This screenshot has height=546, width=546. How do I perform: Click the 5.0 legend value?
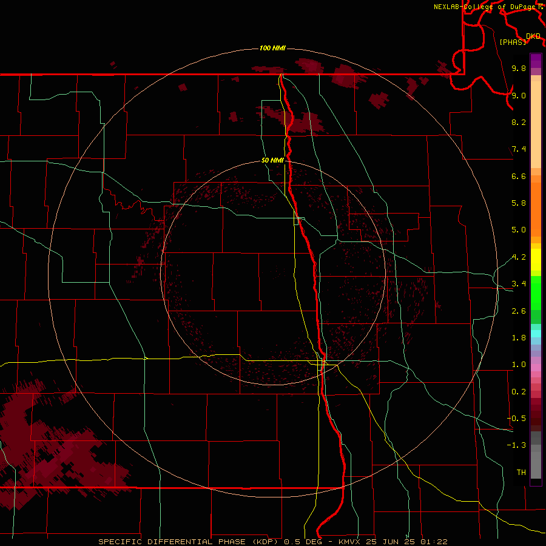pyautogui.click(x=519, y=230)
